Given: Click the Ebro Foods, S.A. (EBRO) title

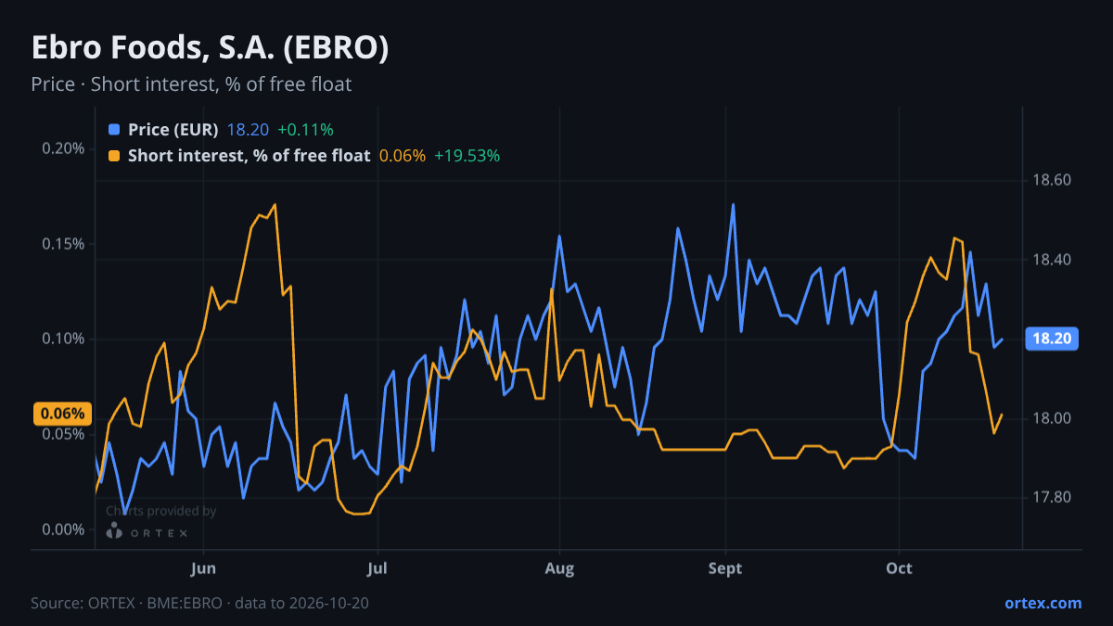Looking at the screenshot, I should (x=210, y=48).
